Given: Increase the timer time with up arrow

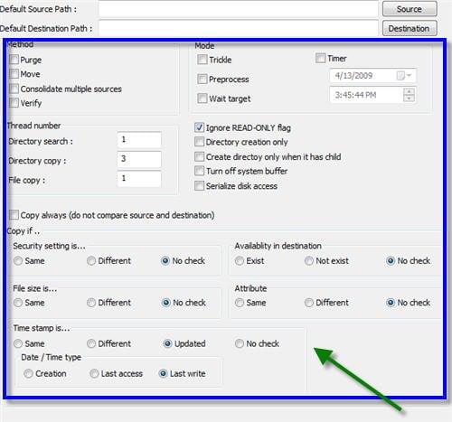Looking at the screenshot, I should [x=409, y=92].
